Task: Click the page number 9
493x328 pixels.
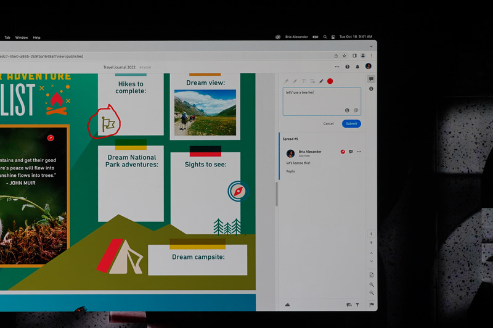Action: pos(372,242)
